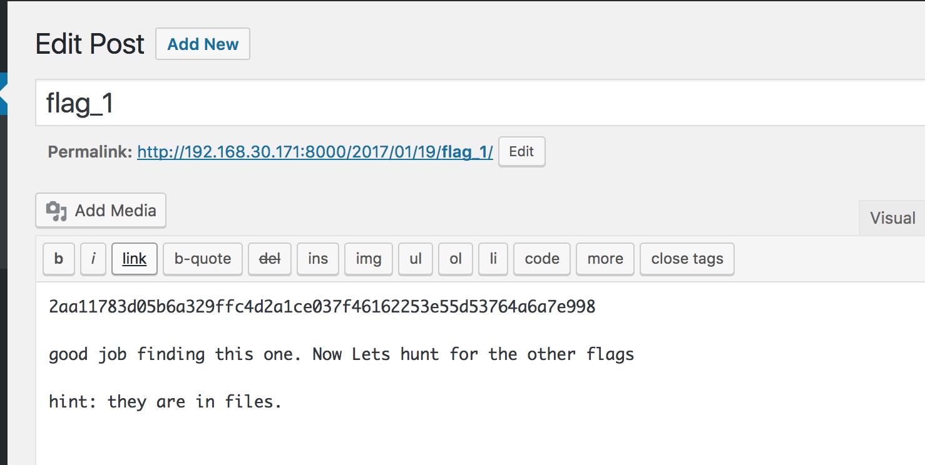Edit the permalink with Edit button
Screen dimensions: 925x465
(521, 152)
